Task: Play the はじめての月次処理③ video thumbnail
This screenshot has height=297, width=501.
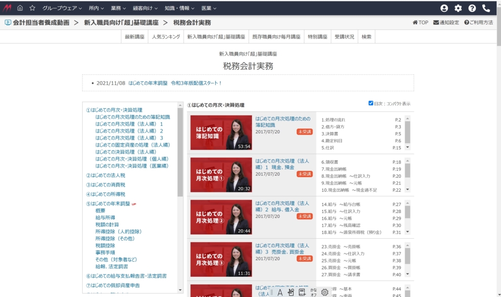Action: pyautogui.click(x=221, y=259)
